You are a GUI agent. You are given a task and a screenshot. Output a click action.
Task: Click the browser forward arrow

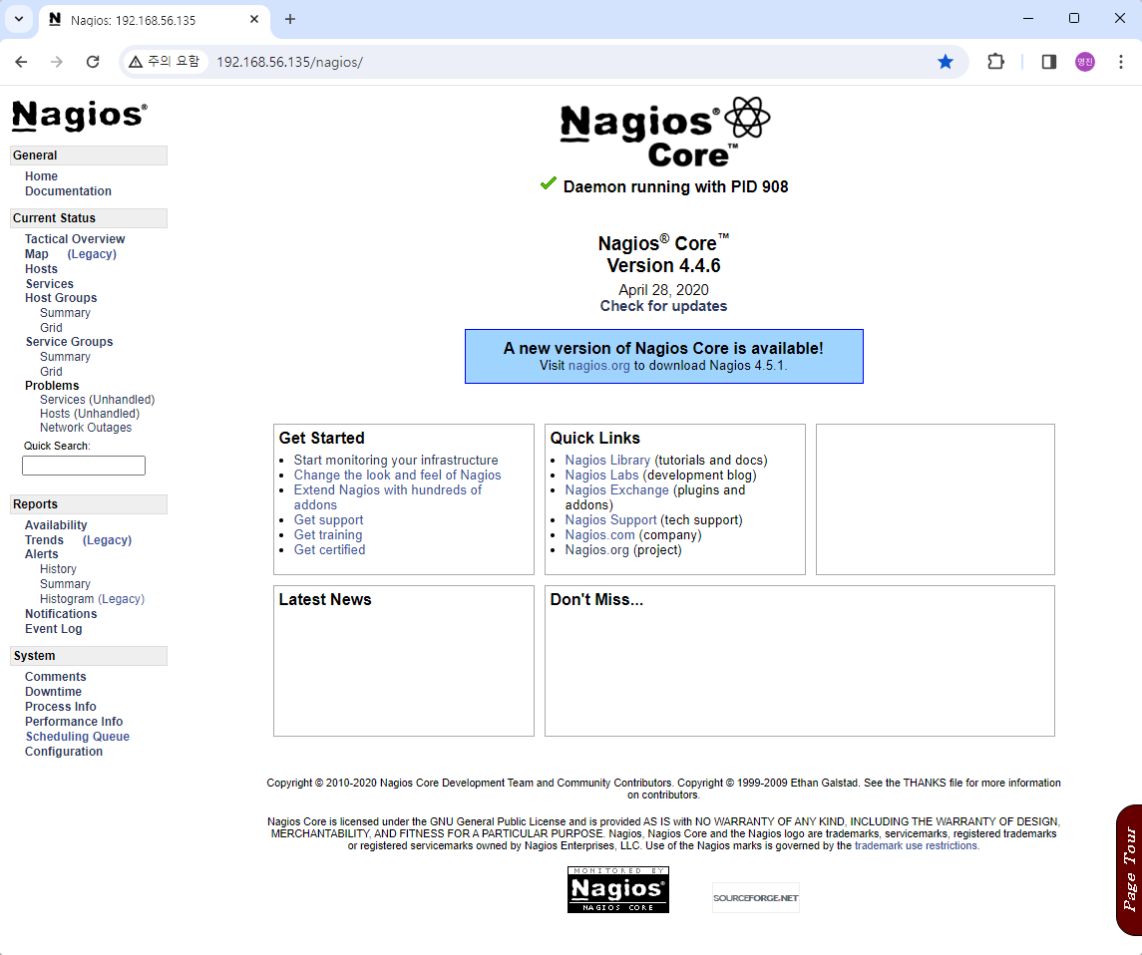(x=57, y=62)
